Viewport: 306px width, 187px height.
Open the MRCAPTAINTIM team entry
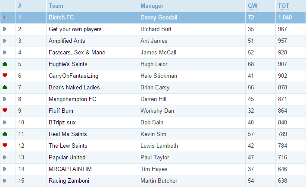click(x=70, y=169)
